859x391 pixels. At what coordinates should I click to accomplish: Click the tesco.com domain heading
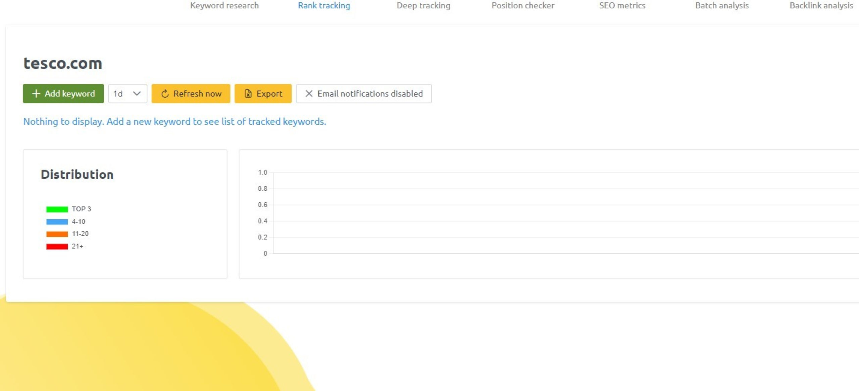click(x=63, y=63)
